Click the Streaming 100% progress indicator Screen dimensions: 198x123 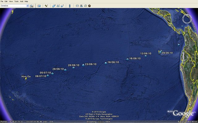pyautogui.click(x=98, y=122)
